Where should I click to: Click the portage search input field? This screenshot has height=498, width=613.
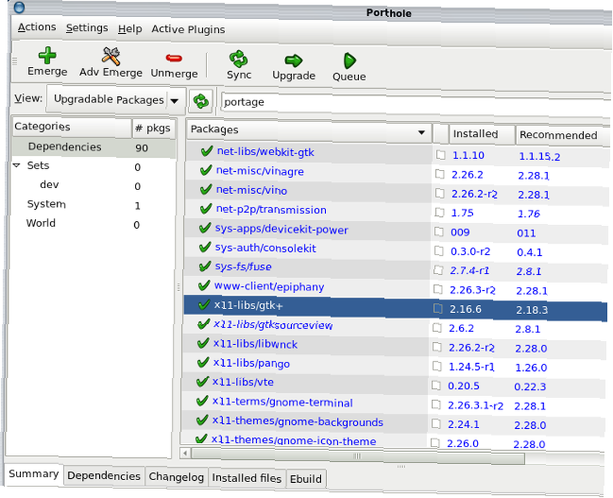[x=414, y=102]
